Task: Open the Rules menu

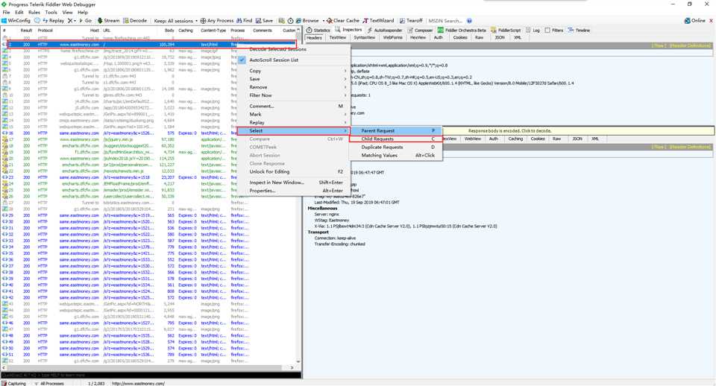Action: coord(34,13)
